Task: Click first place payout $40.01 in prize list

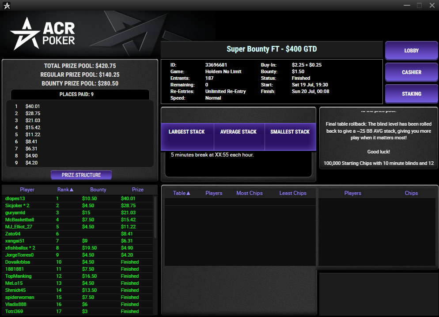Action: coord(33,106)
